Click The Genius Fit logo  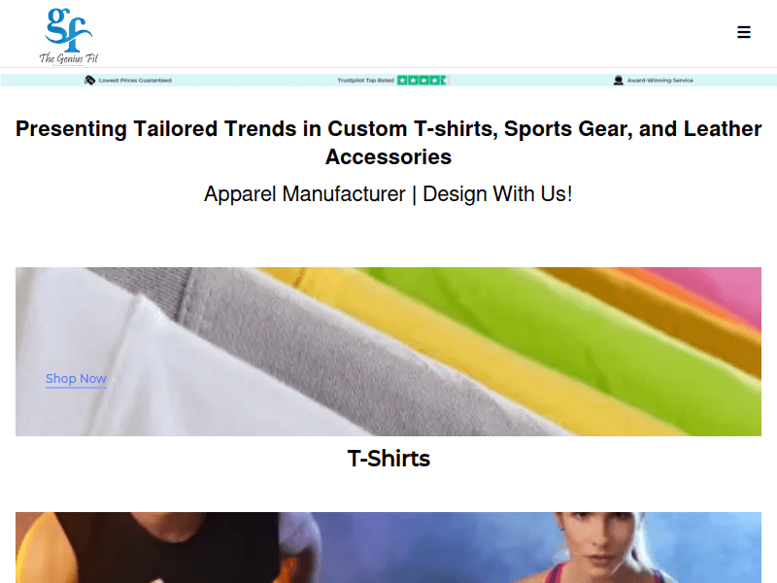[x=68, y=36]
